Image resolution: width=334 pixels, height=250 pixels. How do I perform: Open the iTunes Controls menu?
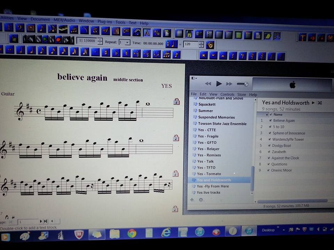pyautogui.click(x=227, y=94)
